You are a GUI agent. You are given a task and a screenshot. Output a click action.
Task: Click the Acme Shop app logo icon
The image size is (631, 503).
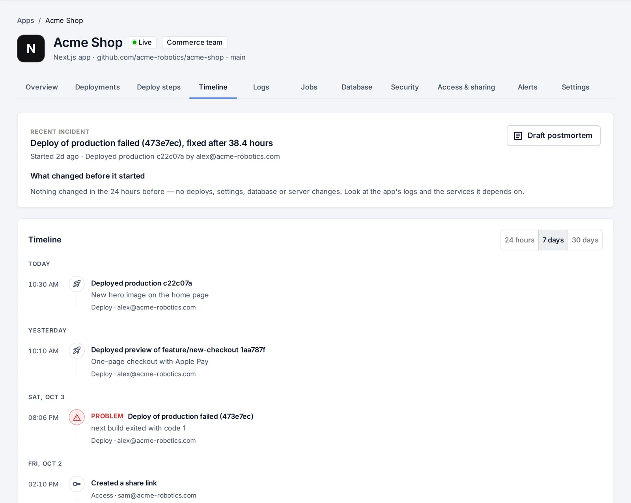(x=31, y=48)
